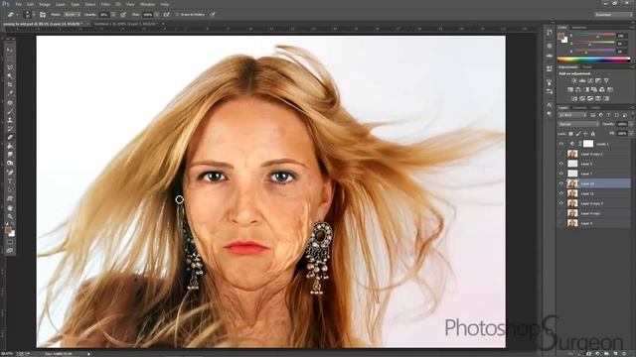
Task: Hide Layer 10 using its eye icon
Action: [x=561, y=183]
